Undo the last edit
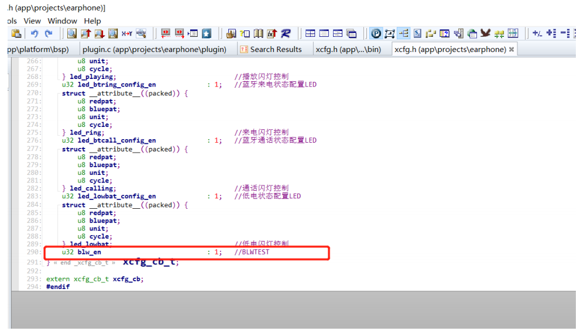587x331 pixels. (x=35, y=34)
